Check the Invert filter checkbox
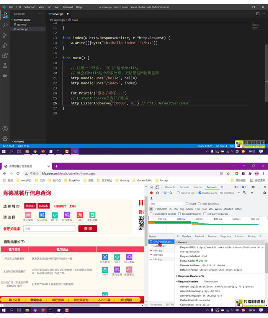 pyautogui.click(x=187, y=204)
